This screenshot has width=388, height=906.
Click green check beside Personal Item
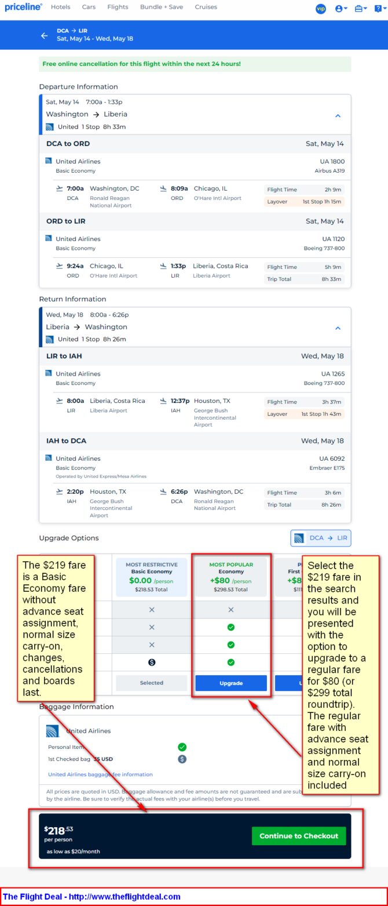182,747
